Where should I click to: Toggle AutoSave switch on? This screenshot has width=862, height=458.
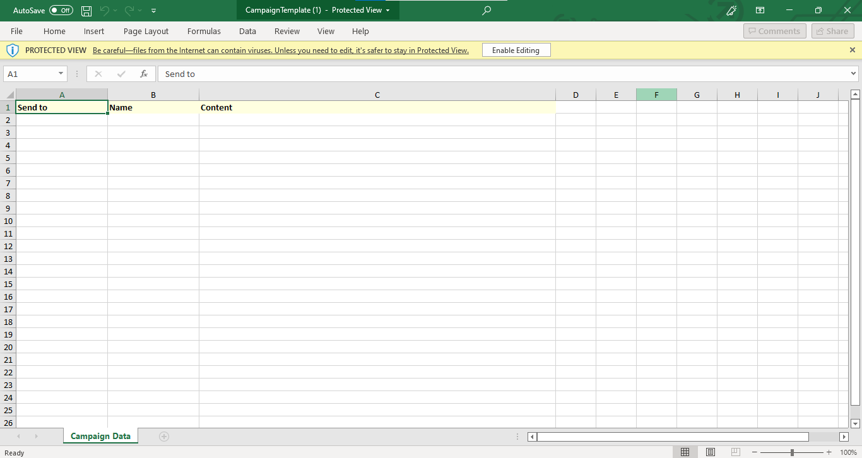(x=61, y=11)
